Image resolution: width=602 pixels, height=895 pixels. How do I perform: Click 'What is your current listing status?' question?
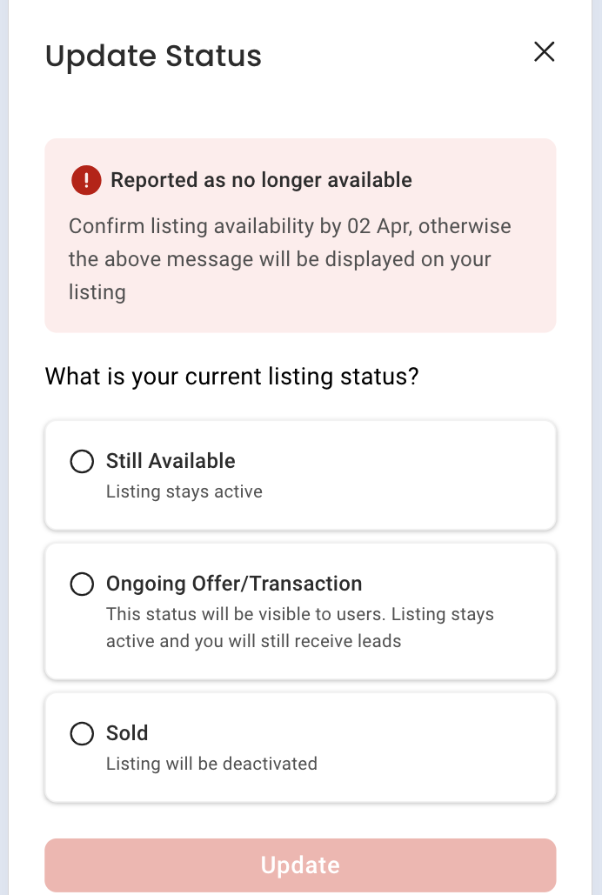click(x=232, y=377)
